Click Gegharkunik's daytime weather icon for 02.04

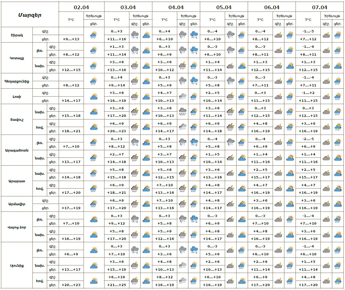click(94, 81)
